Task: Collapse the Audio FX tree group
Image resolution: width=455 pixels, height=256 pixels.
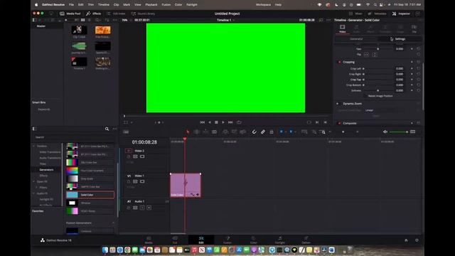Action: tap(33, 193)
